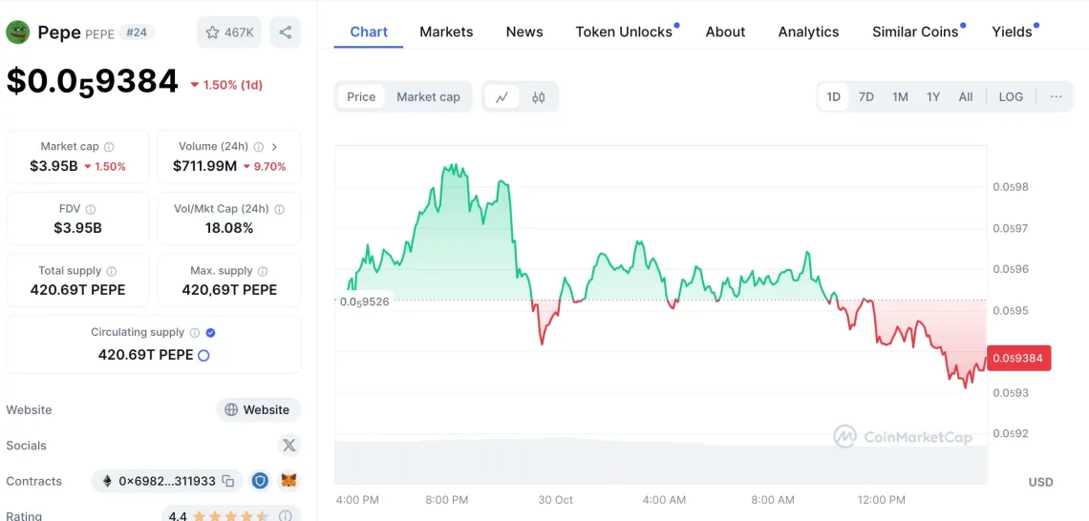This screenshot has width=1089, height=521.
Task: Click the USD currency label on chart
Action: [1040, 482]
